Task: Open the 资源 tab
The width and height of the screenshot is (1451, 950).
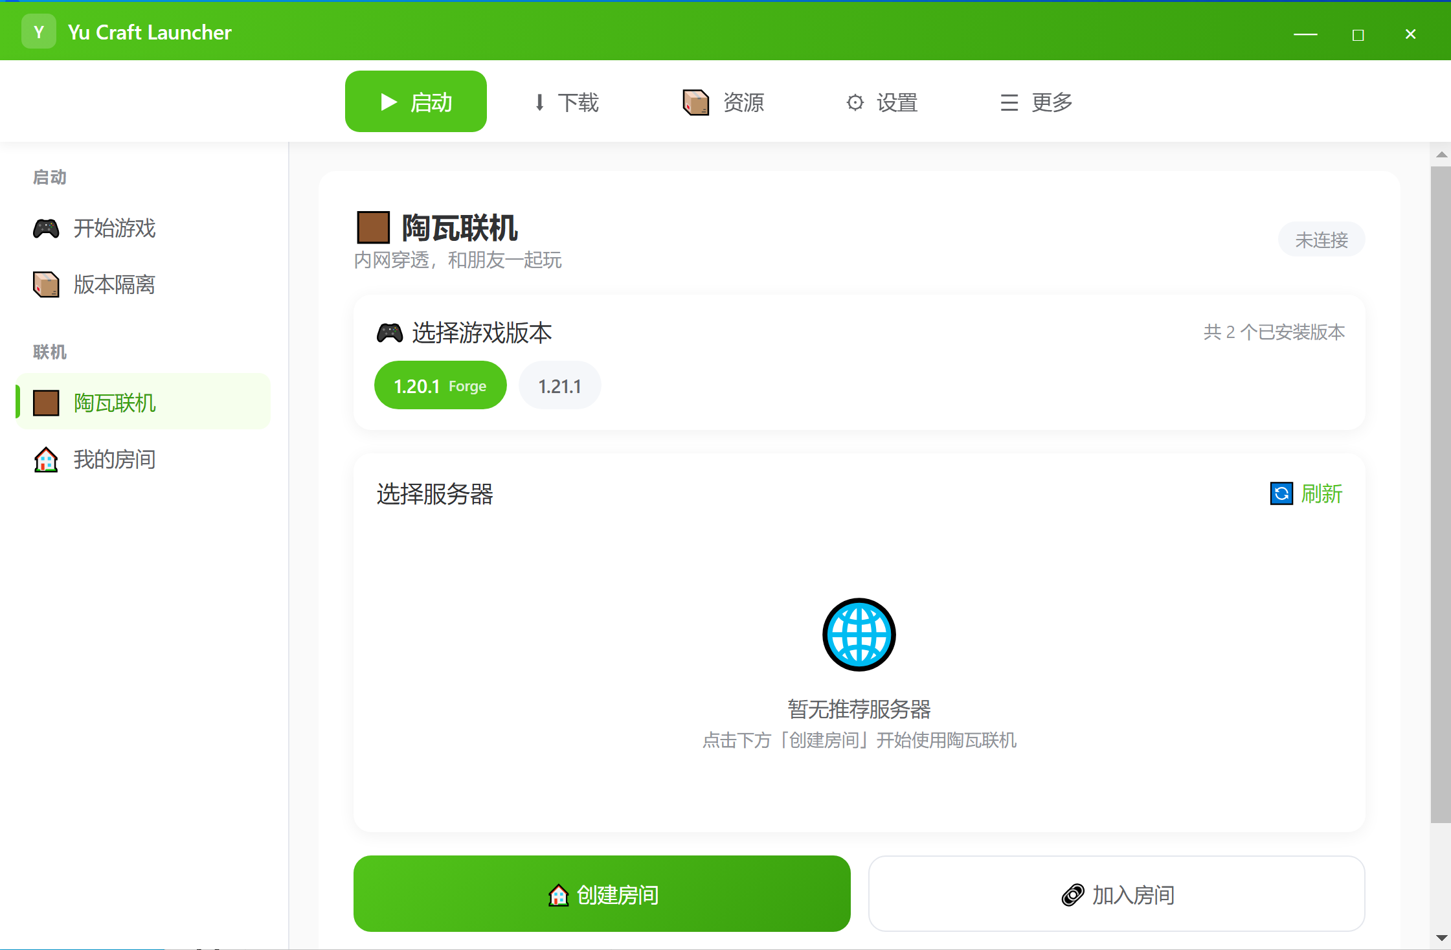Action: click(723, 102)
